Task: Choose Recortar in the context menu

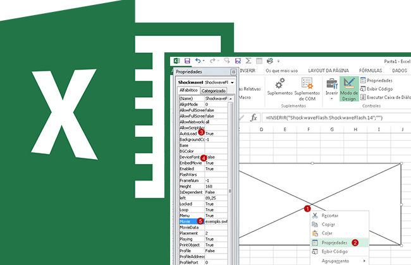Action: tap(340, 216)
